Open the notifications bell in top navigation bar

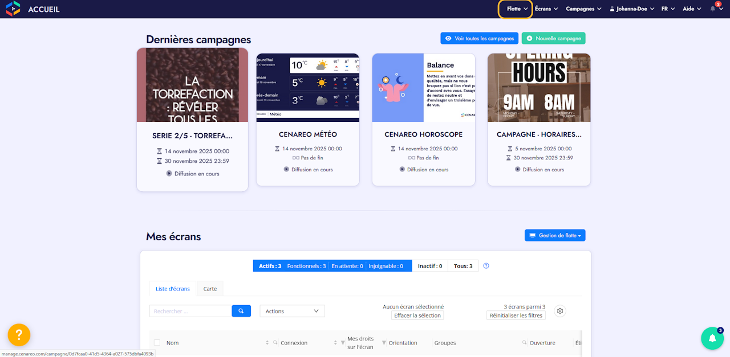713,9
